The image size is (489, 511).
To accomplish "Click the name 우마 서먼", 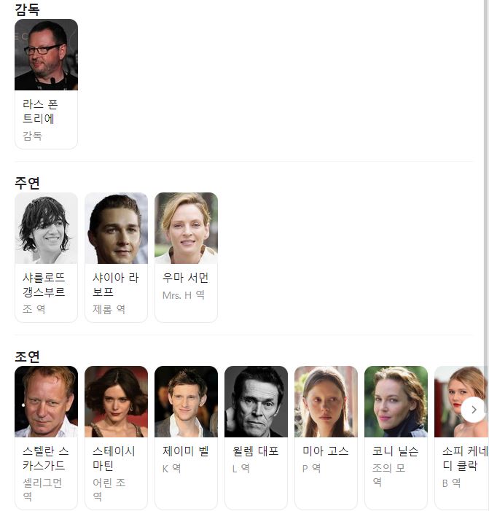I will click(x=185, y=278).
